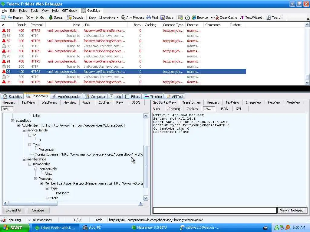Toggle Capturing in status bar
The width and height of the screenshot is (310, 232).
pyautogui.click(x=11, y=220)
